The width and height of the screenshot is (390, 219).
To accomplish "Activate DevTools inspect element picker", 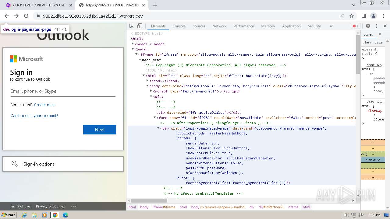I will click(x=132, y=26).
